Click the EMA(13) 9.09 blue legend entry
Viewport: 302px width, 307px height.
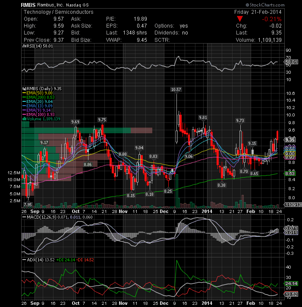point(38,106)
